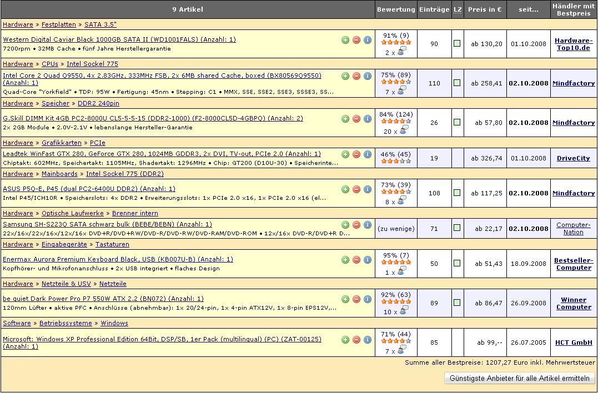Visit DriveCity dealer link

point(573,158)
